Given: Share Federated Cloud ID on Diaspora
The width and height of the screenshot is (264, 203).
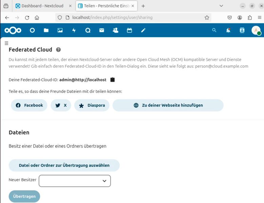Looking at the screenshot, I should click(92, 105).
